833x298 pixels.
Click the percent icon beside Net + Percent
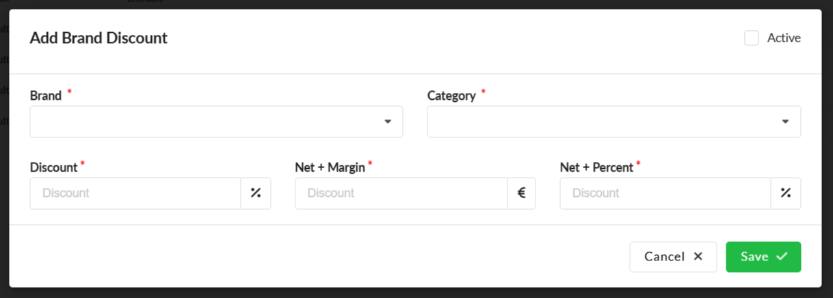point(786,193)
